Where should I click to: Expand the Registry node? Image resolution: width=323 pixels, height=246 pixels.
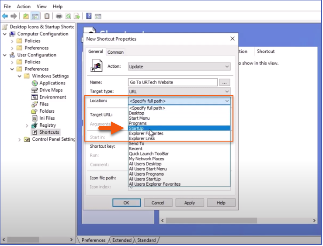[27, 125]
